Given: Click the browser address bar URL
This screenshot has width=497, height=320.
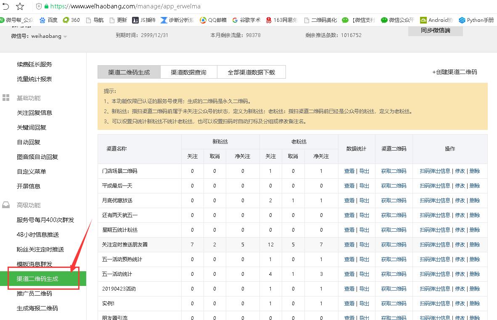Looking at the screenshot, I should point(125,6).
